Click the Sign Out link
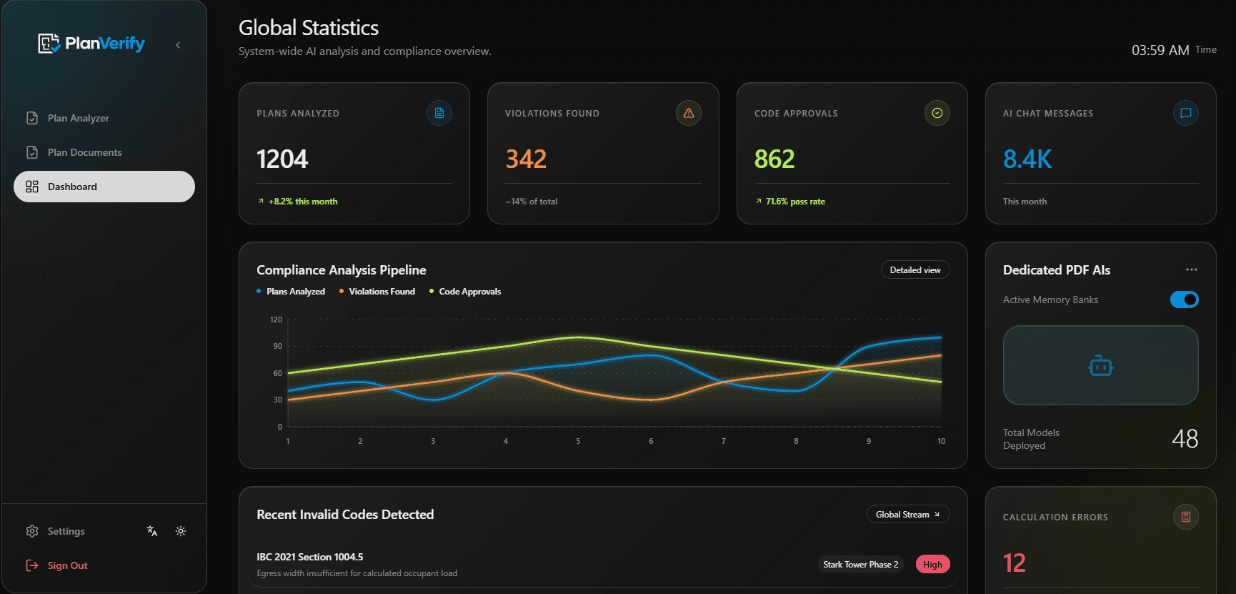This screenshot has width=1236, height=594. pos(57,565)
